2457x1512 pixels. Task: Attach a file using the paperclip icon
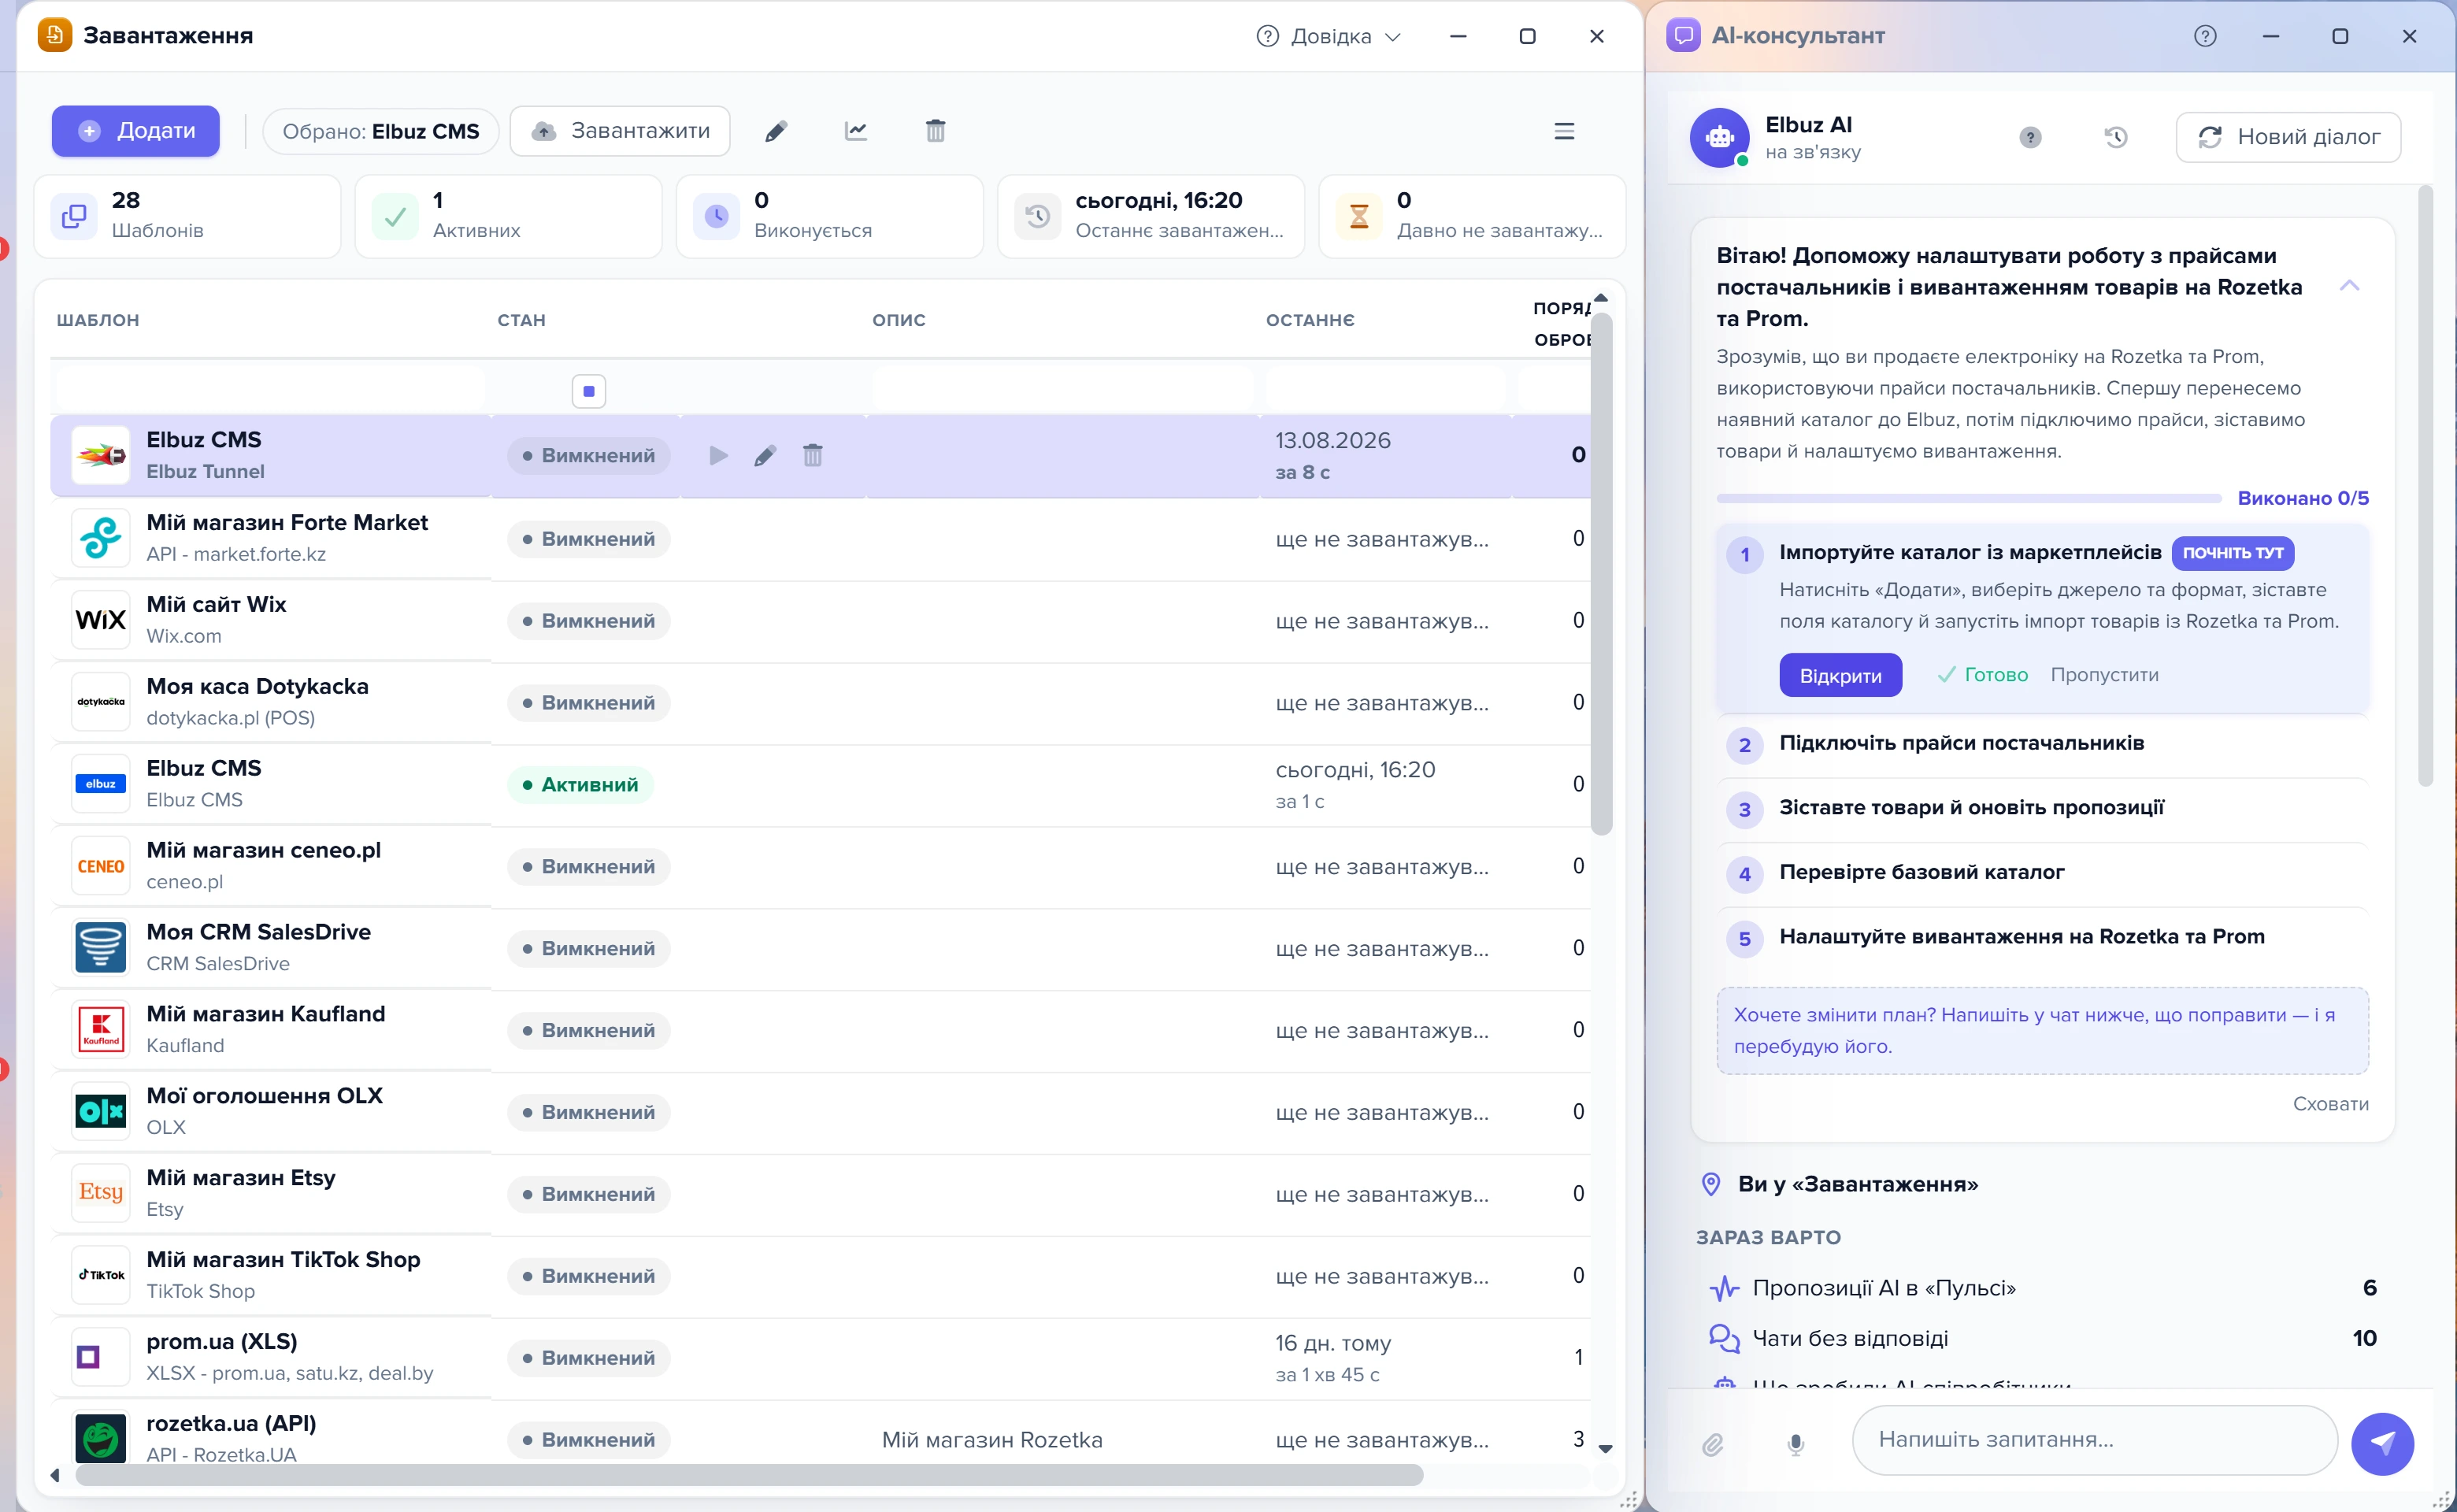(1713, 1444)
